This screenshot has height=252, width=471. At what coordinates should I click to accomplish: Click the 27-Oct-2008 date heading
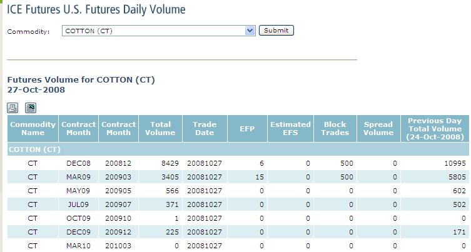[x=36, y=90]
